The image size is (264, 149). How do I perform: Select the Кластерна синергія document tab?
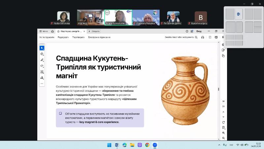[x=71, y=31]
